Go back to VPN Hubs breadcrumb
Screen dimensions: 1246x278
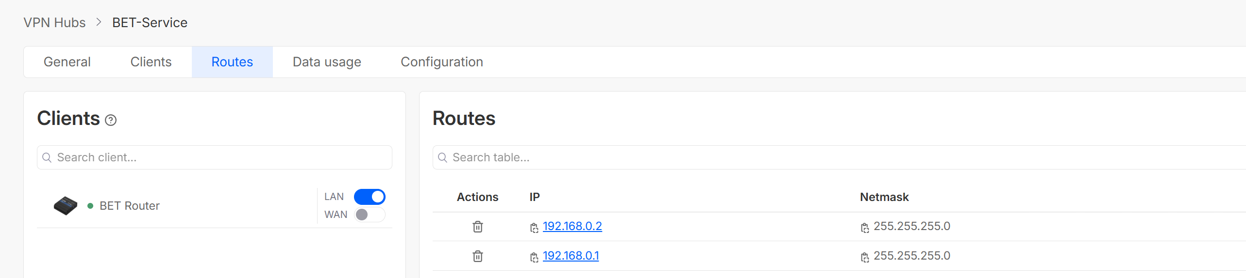[54, 23]
